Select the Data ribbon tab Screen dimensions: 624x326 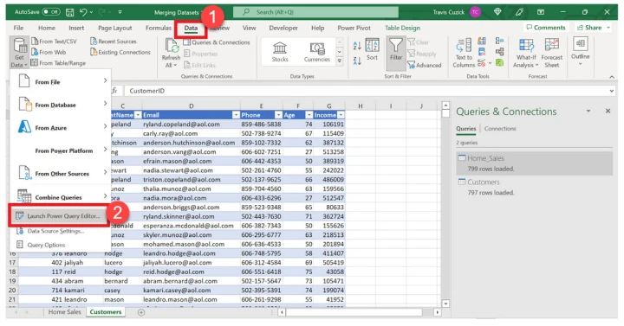(x=191, y=28)
